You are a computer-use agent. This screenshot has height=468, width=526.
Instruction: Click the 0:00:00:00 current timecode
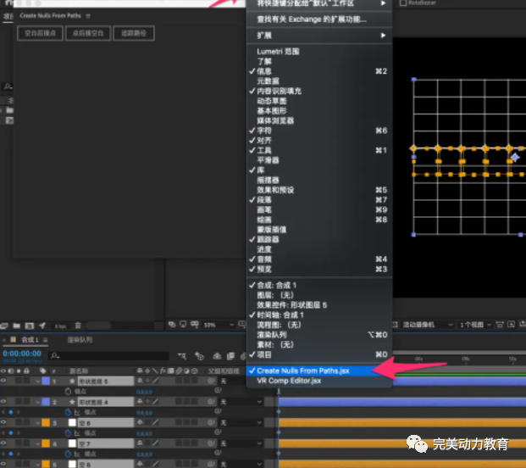point(22,354)
